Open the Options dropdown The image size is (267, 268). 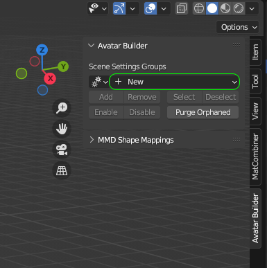point(238,27)
